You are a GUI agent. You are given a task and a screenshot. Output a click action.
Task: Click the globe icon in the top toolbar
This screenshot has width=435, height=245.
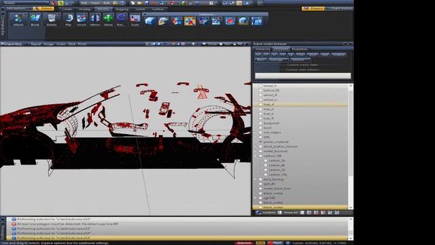(183, 3)
